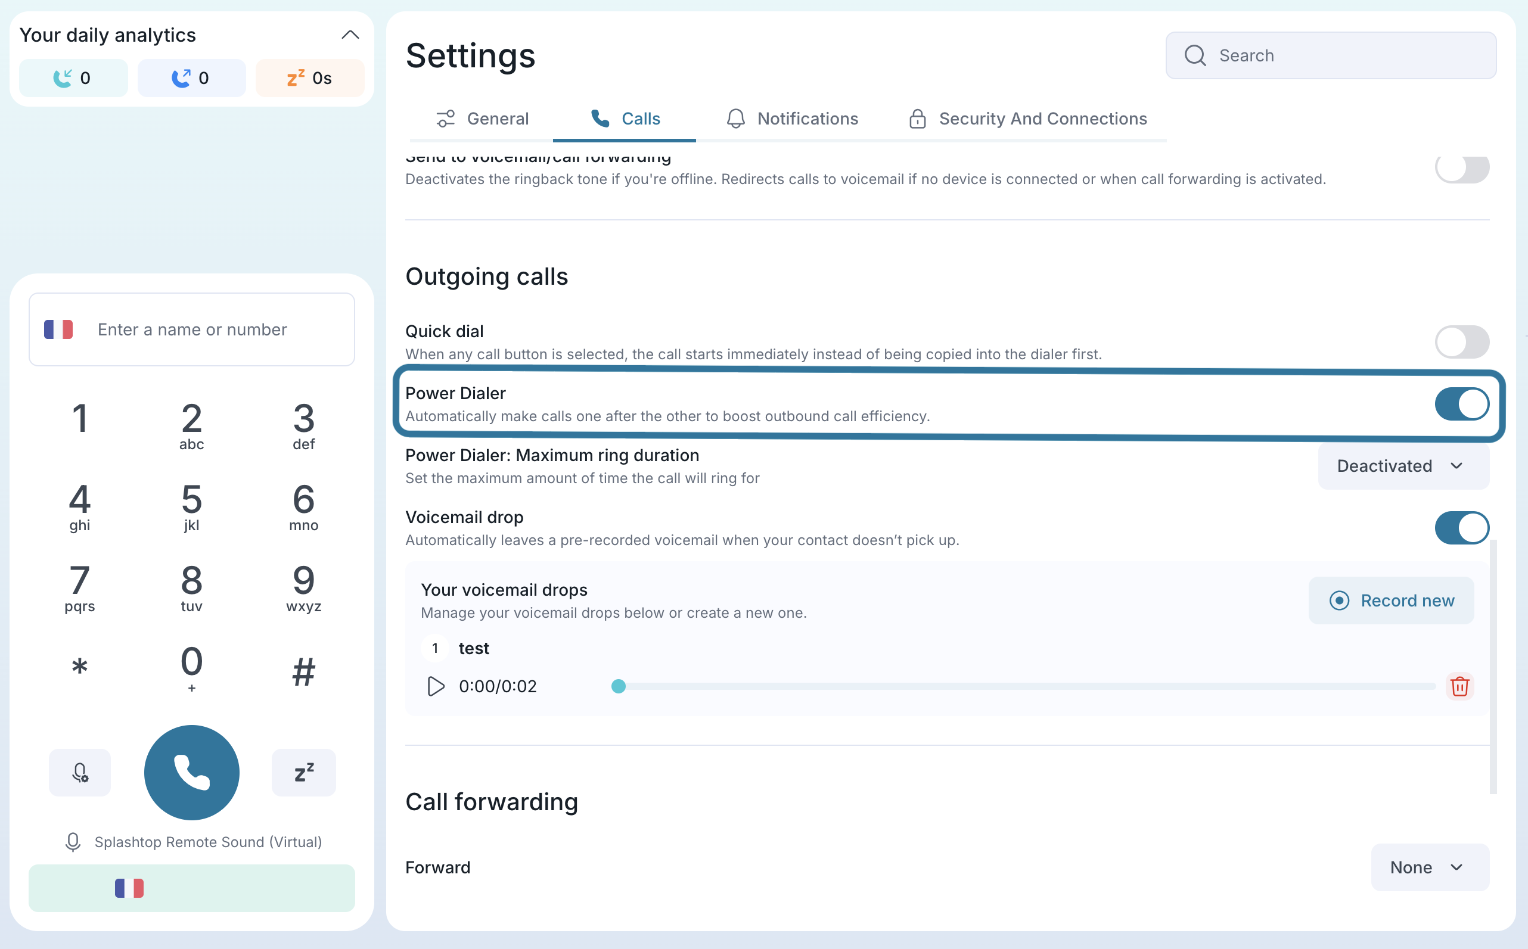Click the Forward setting label
This screenshot has height=949, width=1528.
437,867
